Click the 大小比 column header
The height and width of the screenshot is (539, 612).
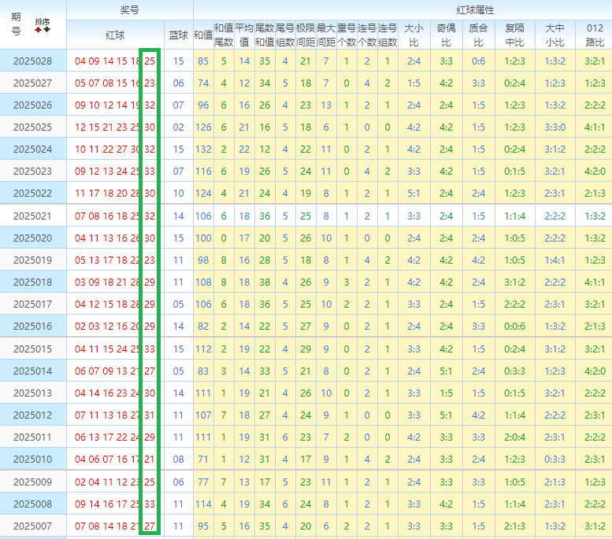tap(413, 35)
